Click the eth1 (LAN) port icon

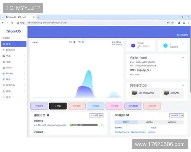tap(166, 93)
